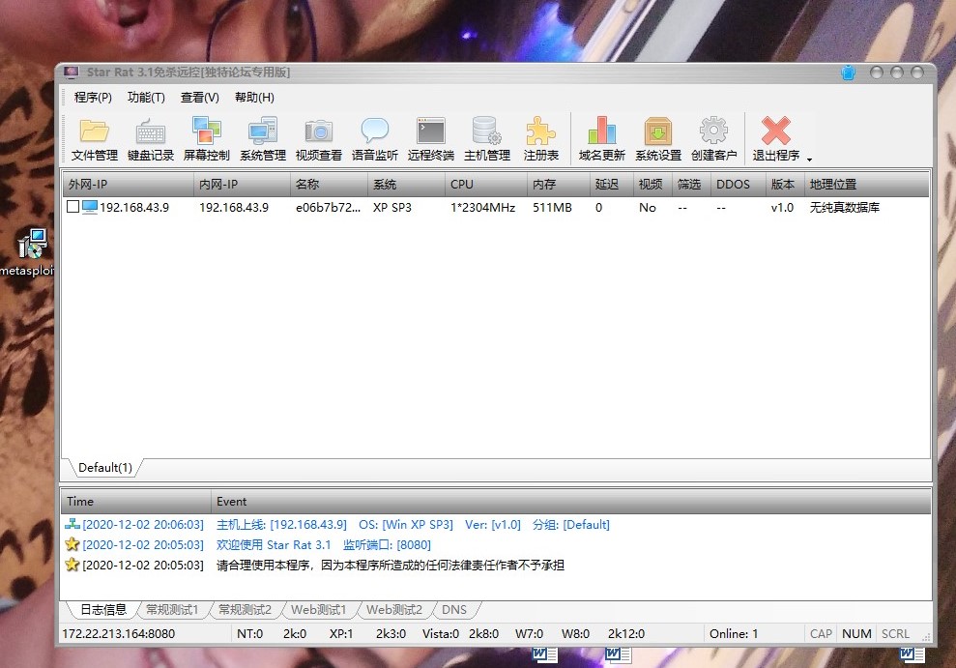This screenshot has width=956, height=668.
Task: Click the 延迟 column header
Action: click(x=612, y=184)
